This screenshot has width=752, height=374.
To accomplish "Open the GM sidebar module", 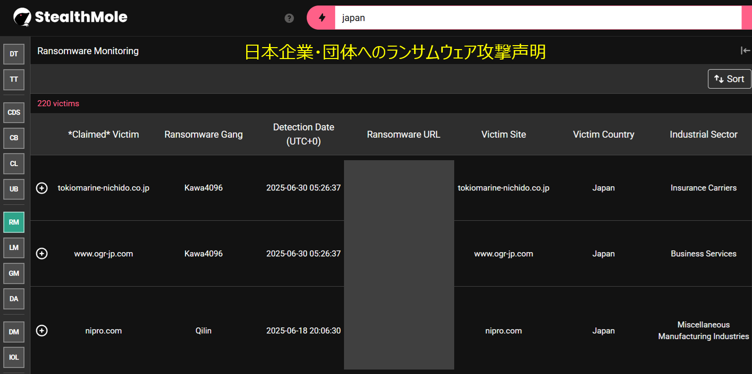I will click(x=14, y=273).
